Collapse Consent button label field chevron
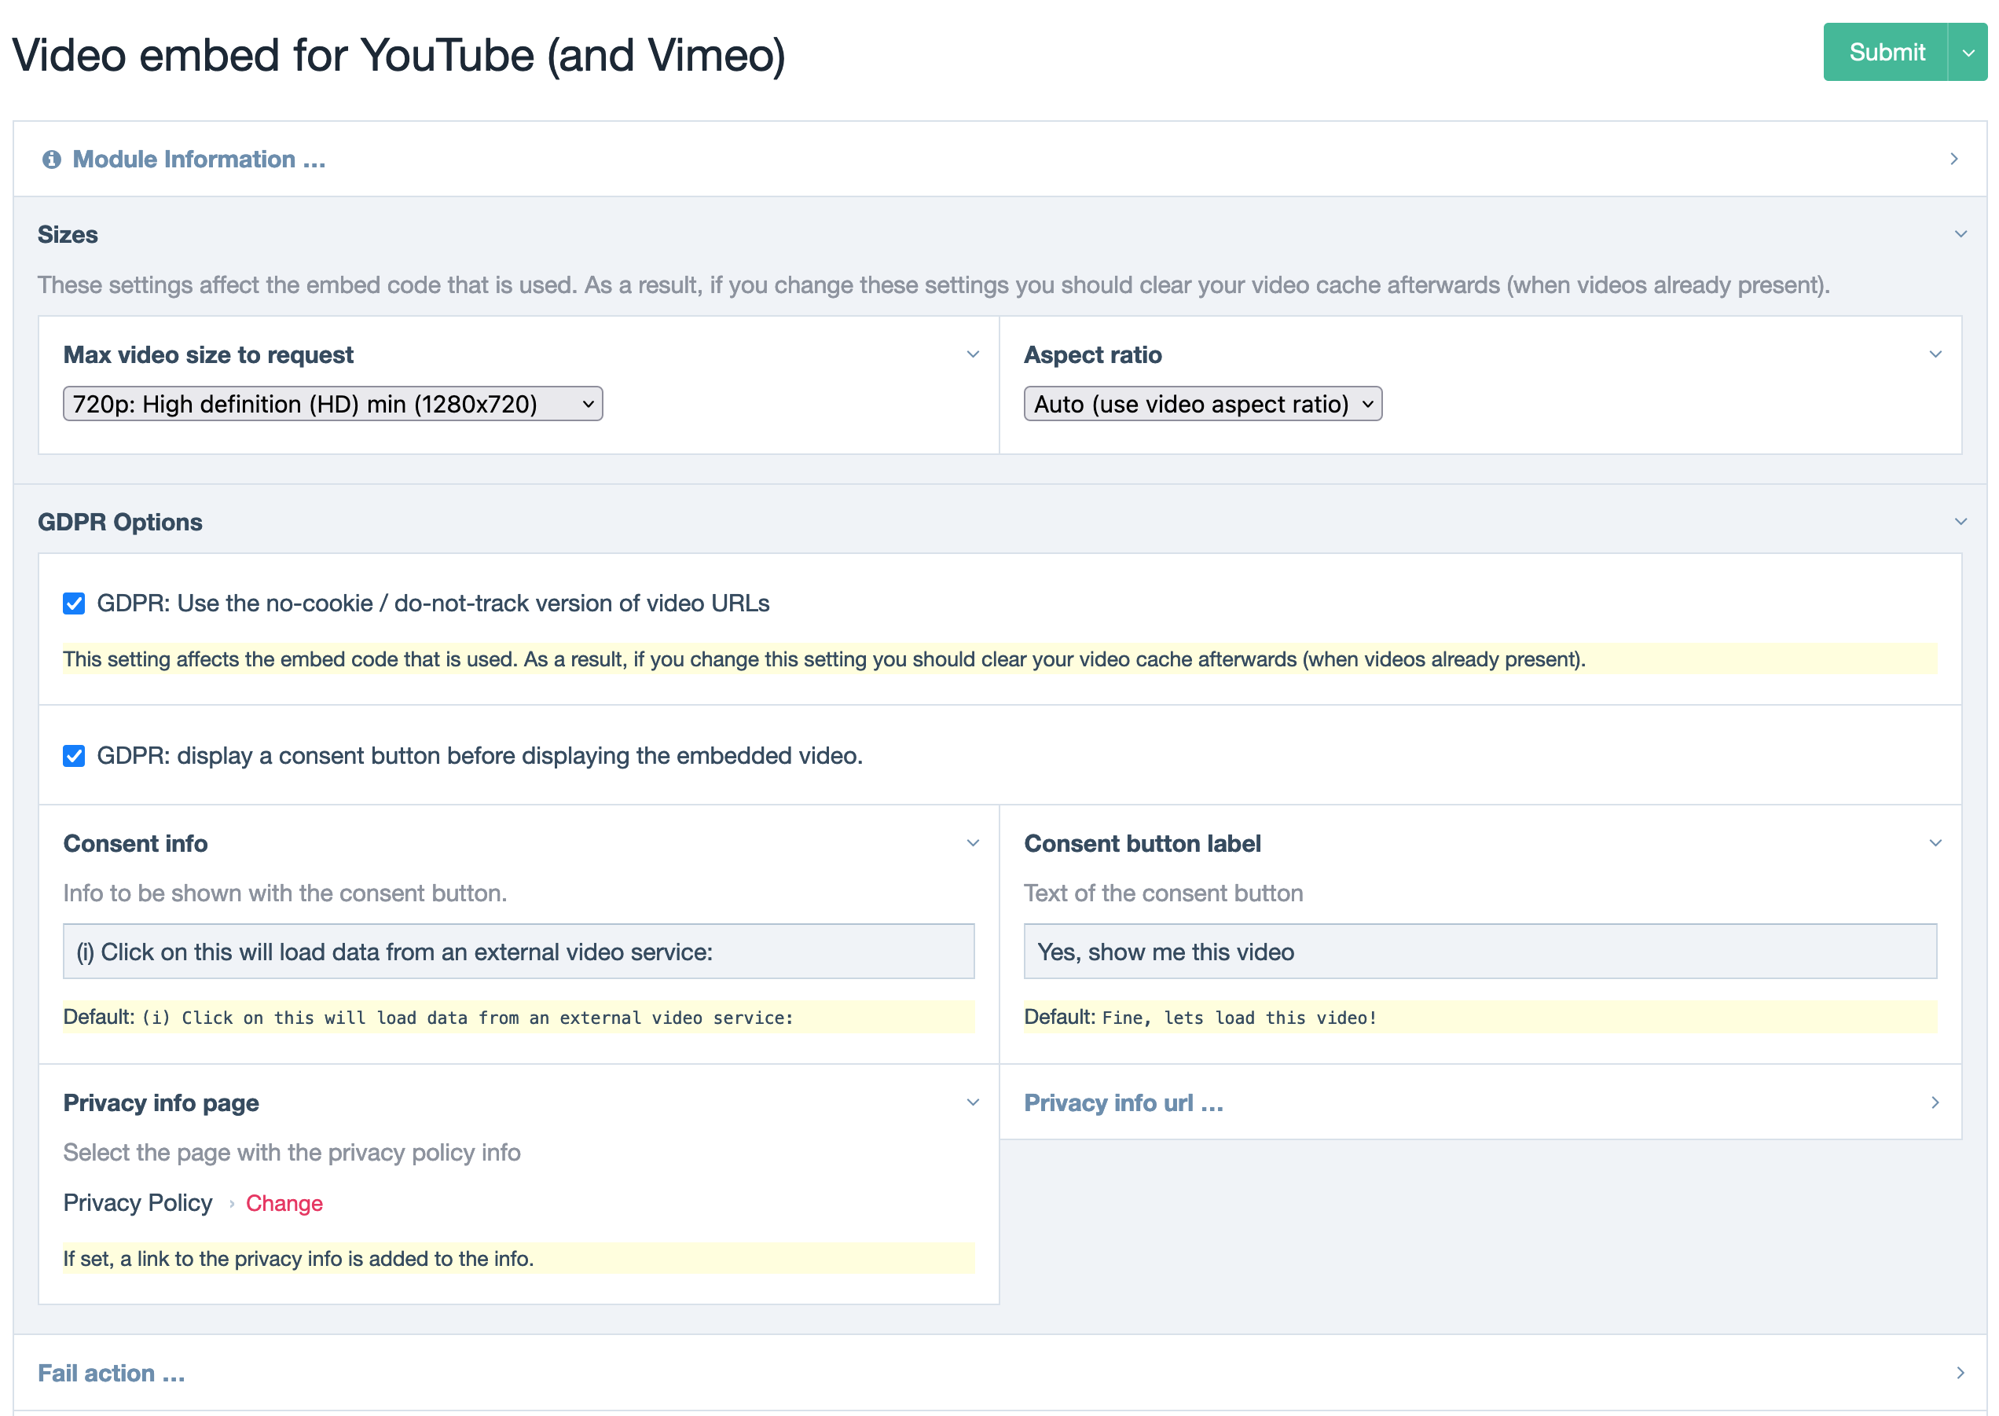Viewport: 1999px width, 1416px height. (x=1935, y=843)
